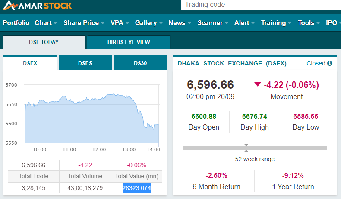Viewport: 341px width, 199px height.
Task: Expand the Gallery menu
Action: click(x=149, y=23)
